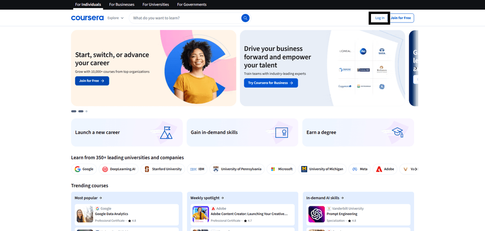Click the business partner logos grid
The height and width of the screenshot is (231, 485).
click(363, 69)
